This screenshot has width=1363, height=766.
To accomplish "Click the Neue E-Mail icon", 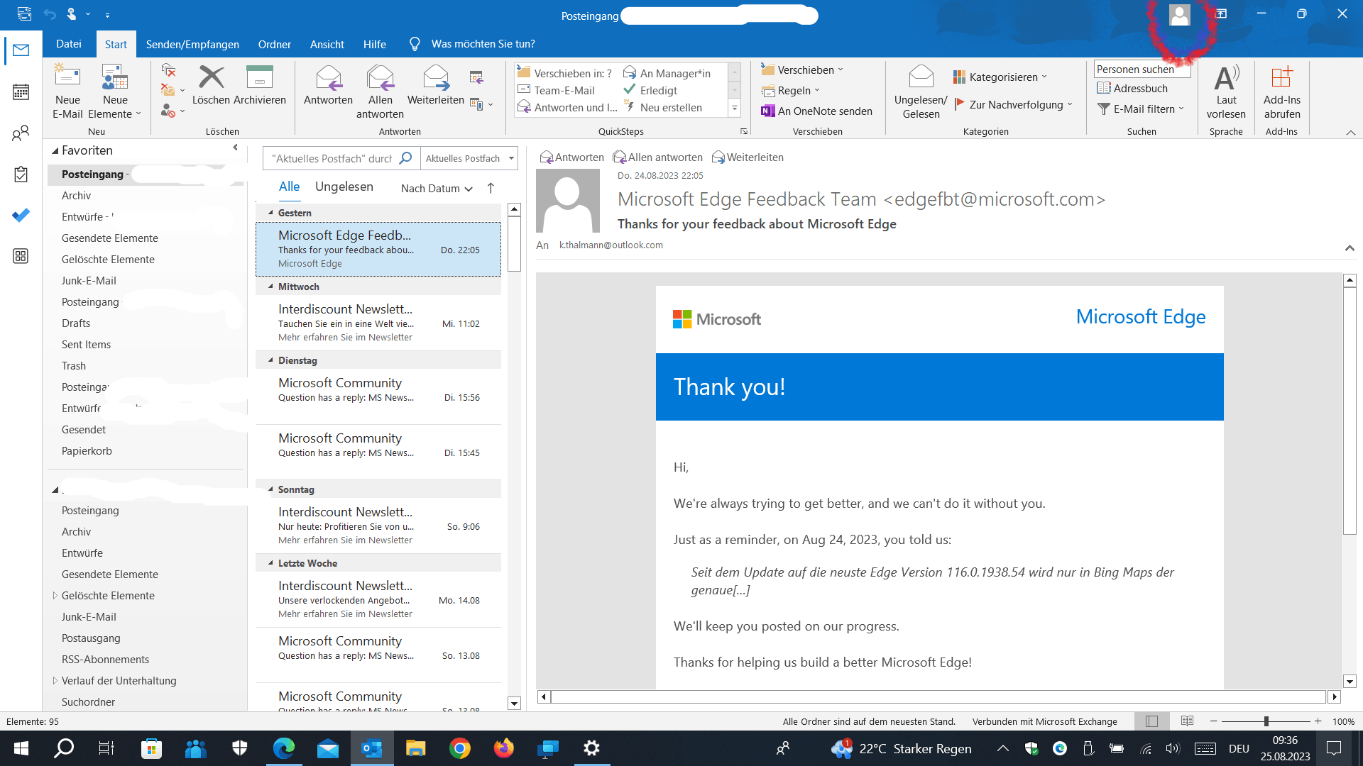I will [67, 77].
